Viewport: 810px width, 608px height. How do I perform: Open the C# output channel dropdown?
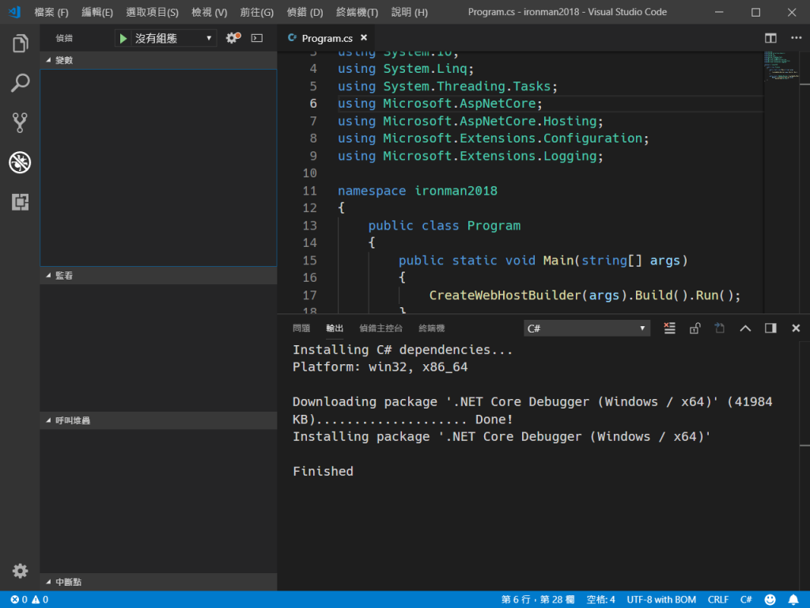[586, 329]
